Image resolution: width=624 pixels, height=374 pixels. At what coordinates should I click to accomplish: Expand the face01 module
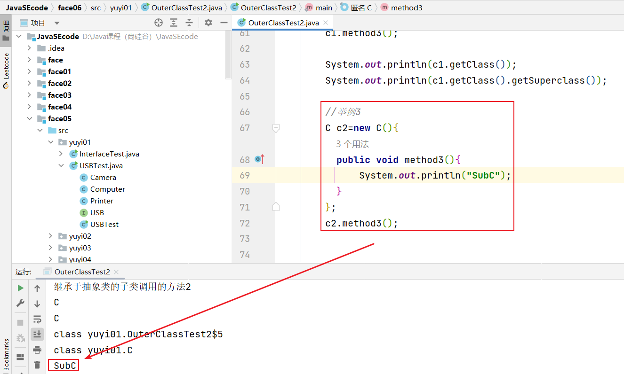(29, 71)
